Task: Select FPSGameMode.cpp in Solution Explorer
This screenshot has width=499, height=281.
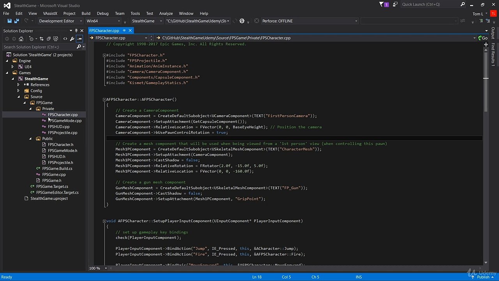Action: [x=65, y=121]
